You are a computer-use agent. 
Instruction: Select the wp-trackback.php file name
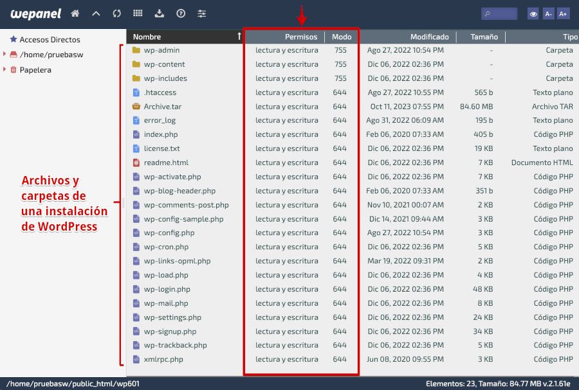(175, 346)
